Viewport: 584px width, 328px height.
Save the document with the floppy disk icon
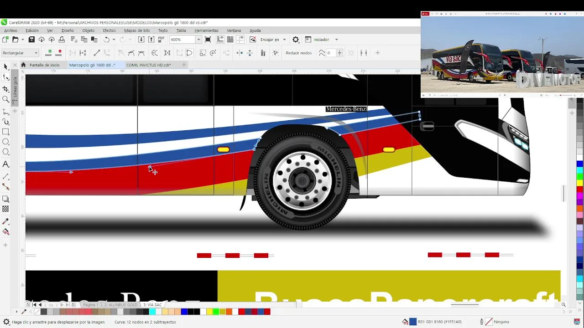[x=31, y=40]
